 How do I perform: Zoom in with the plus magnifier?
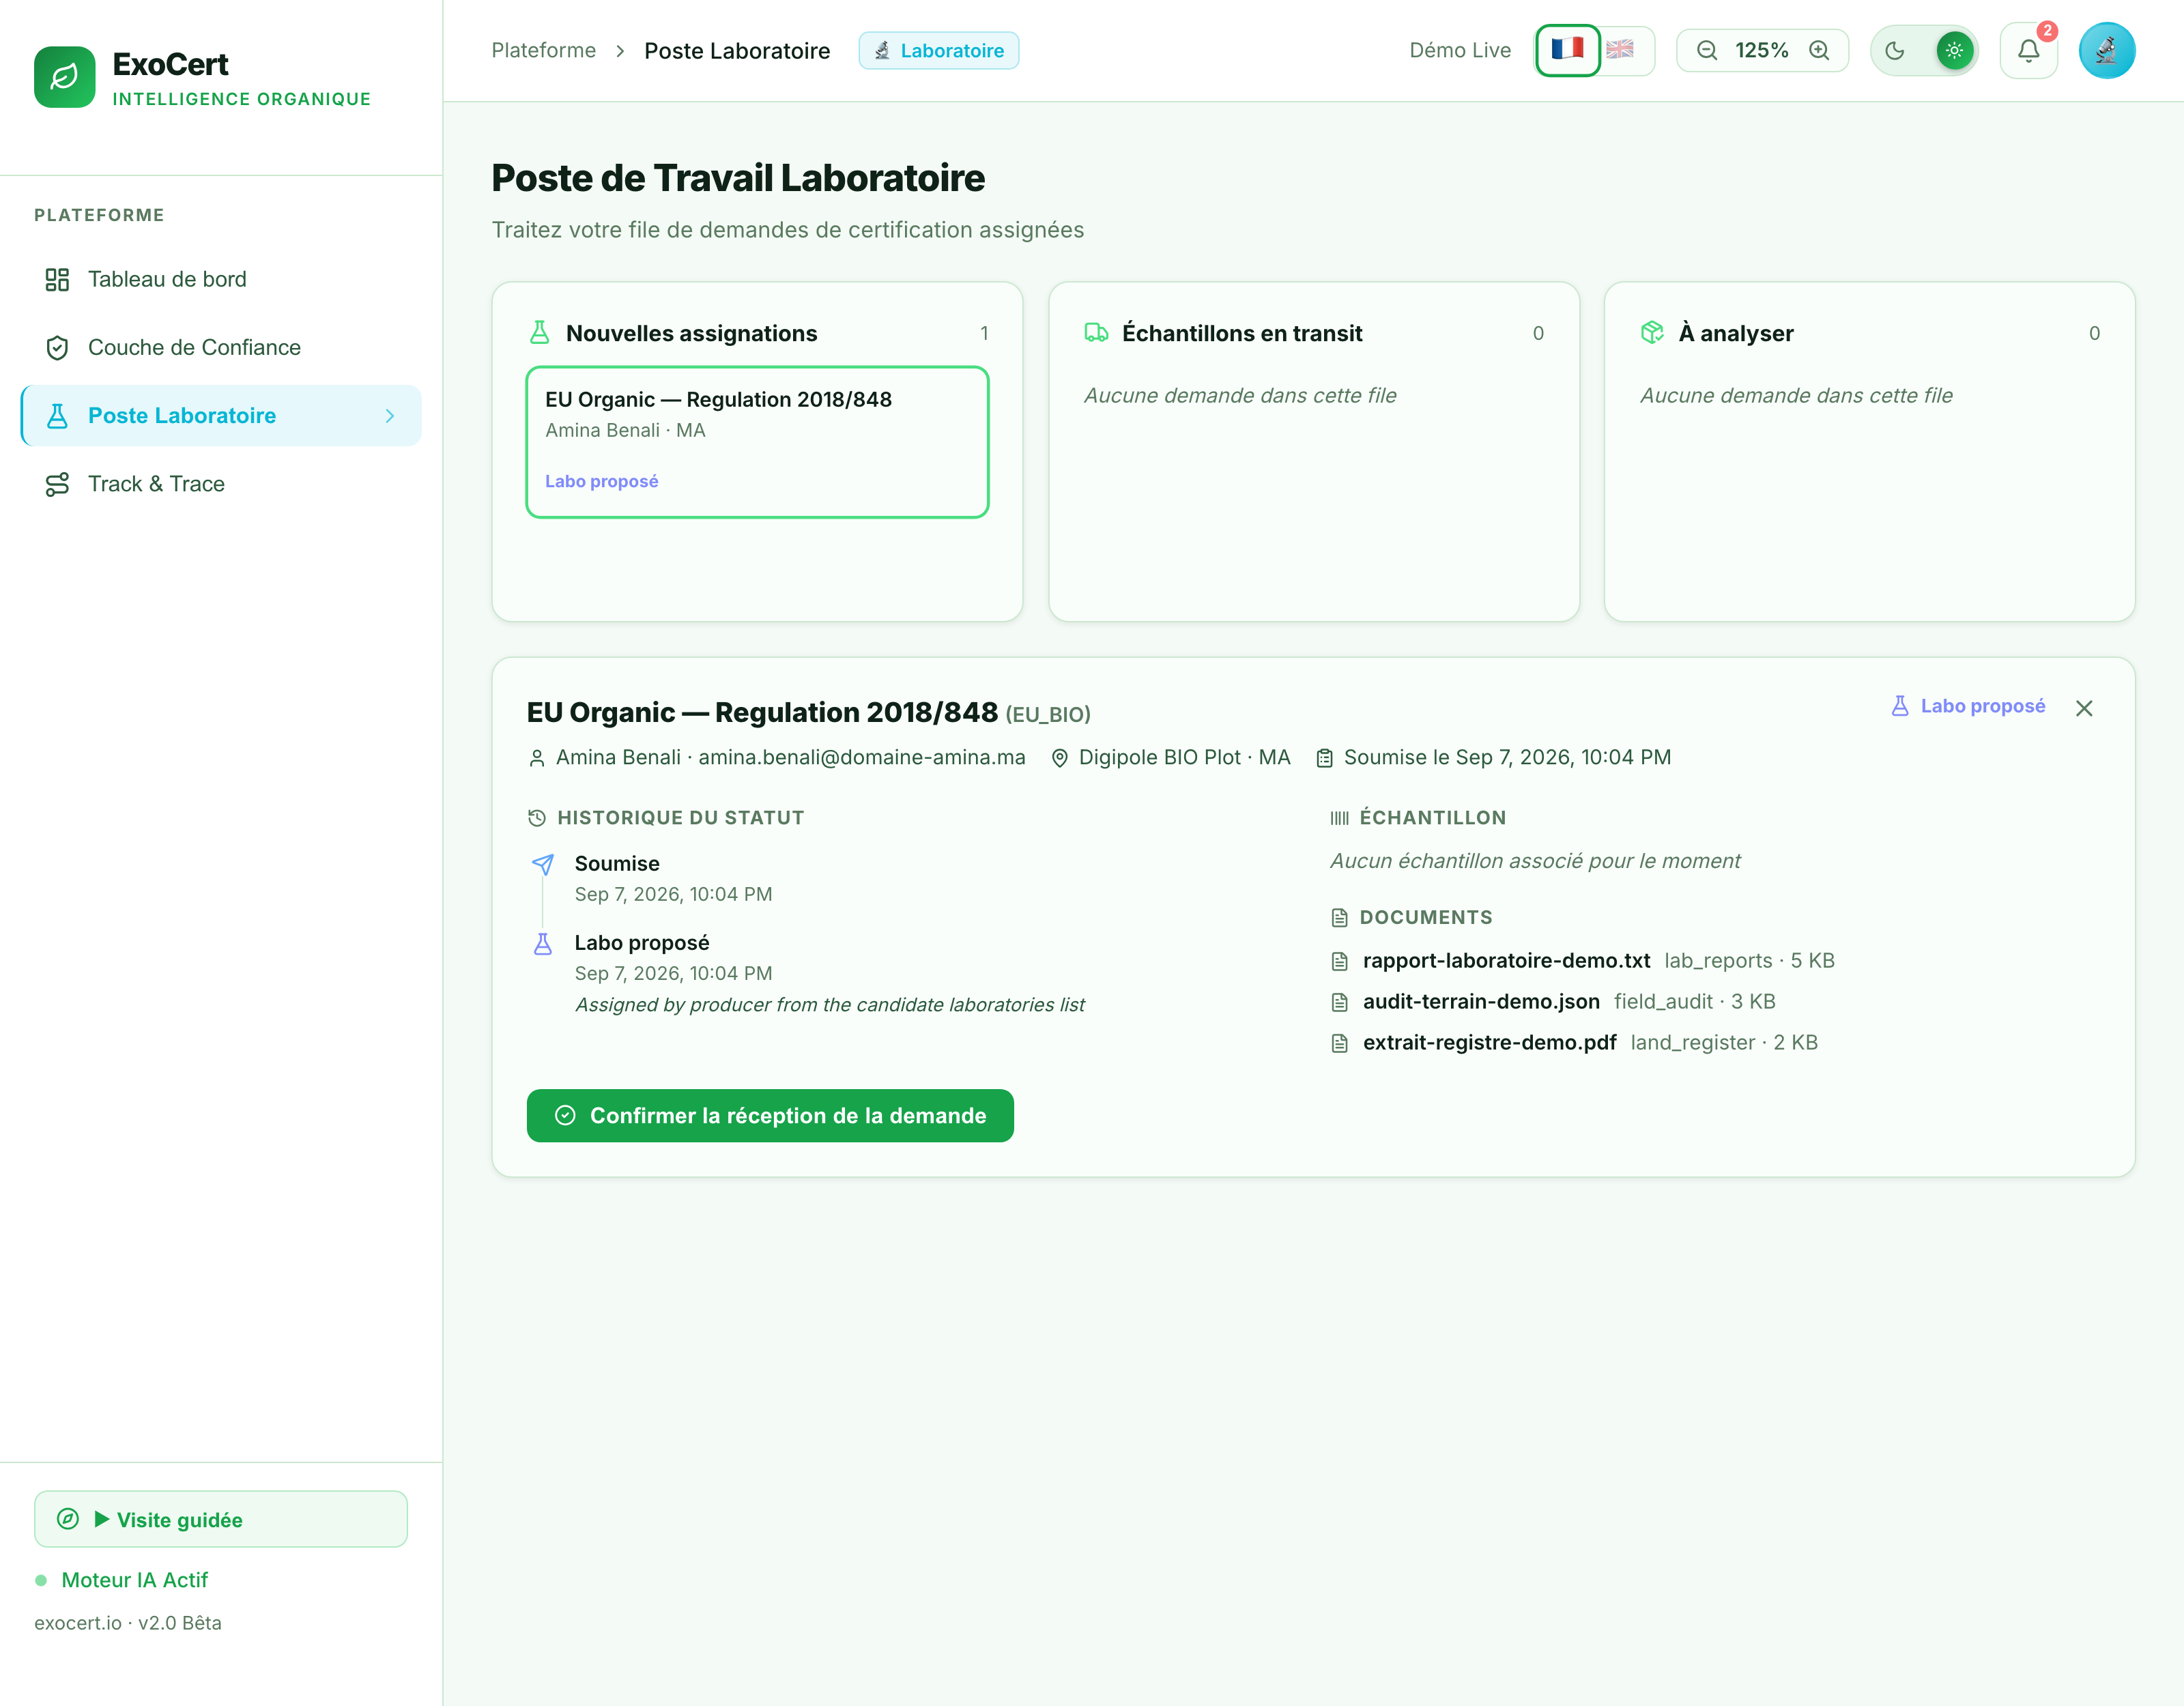(x=1819, y=50)
